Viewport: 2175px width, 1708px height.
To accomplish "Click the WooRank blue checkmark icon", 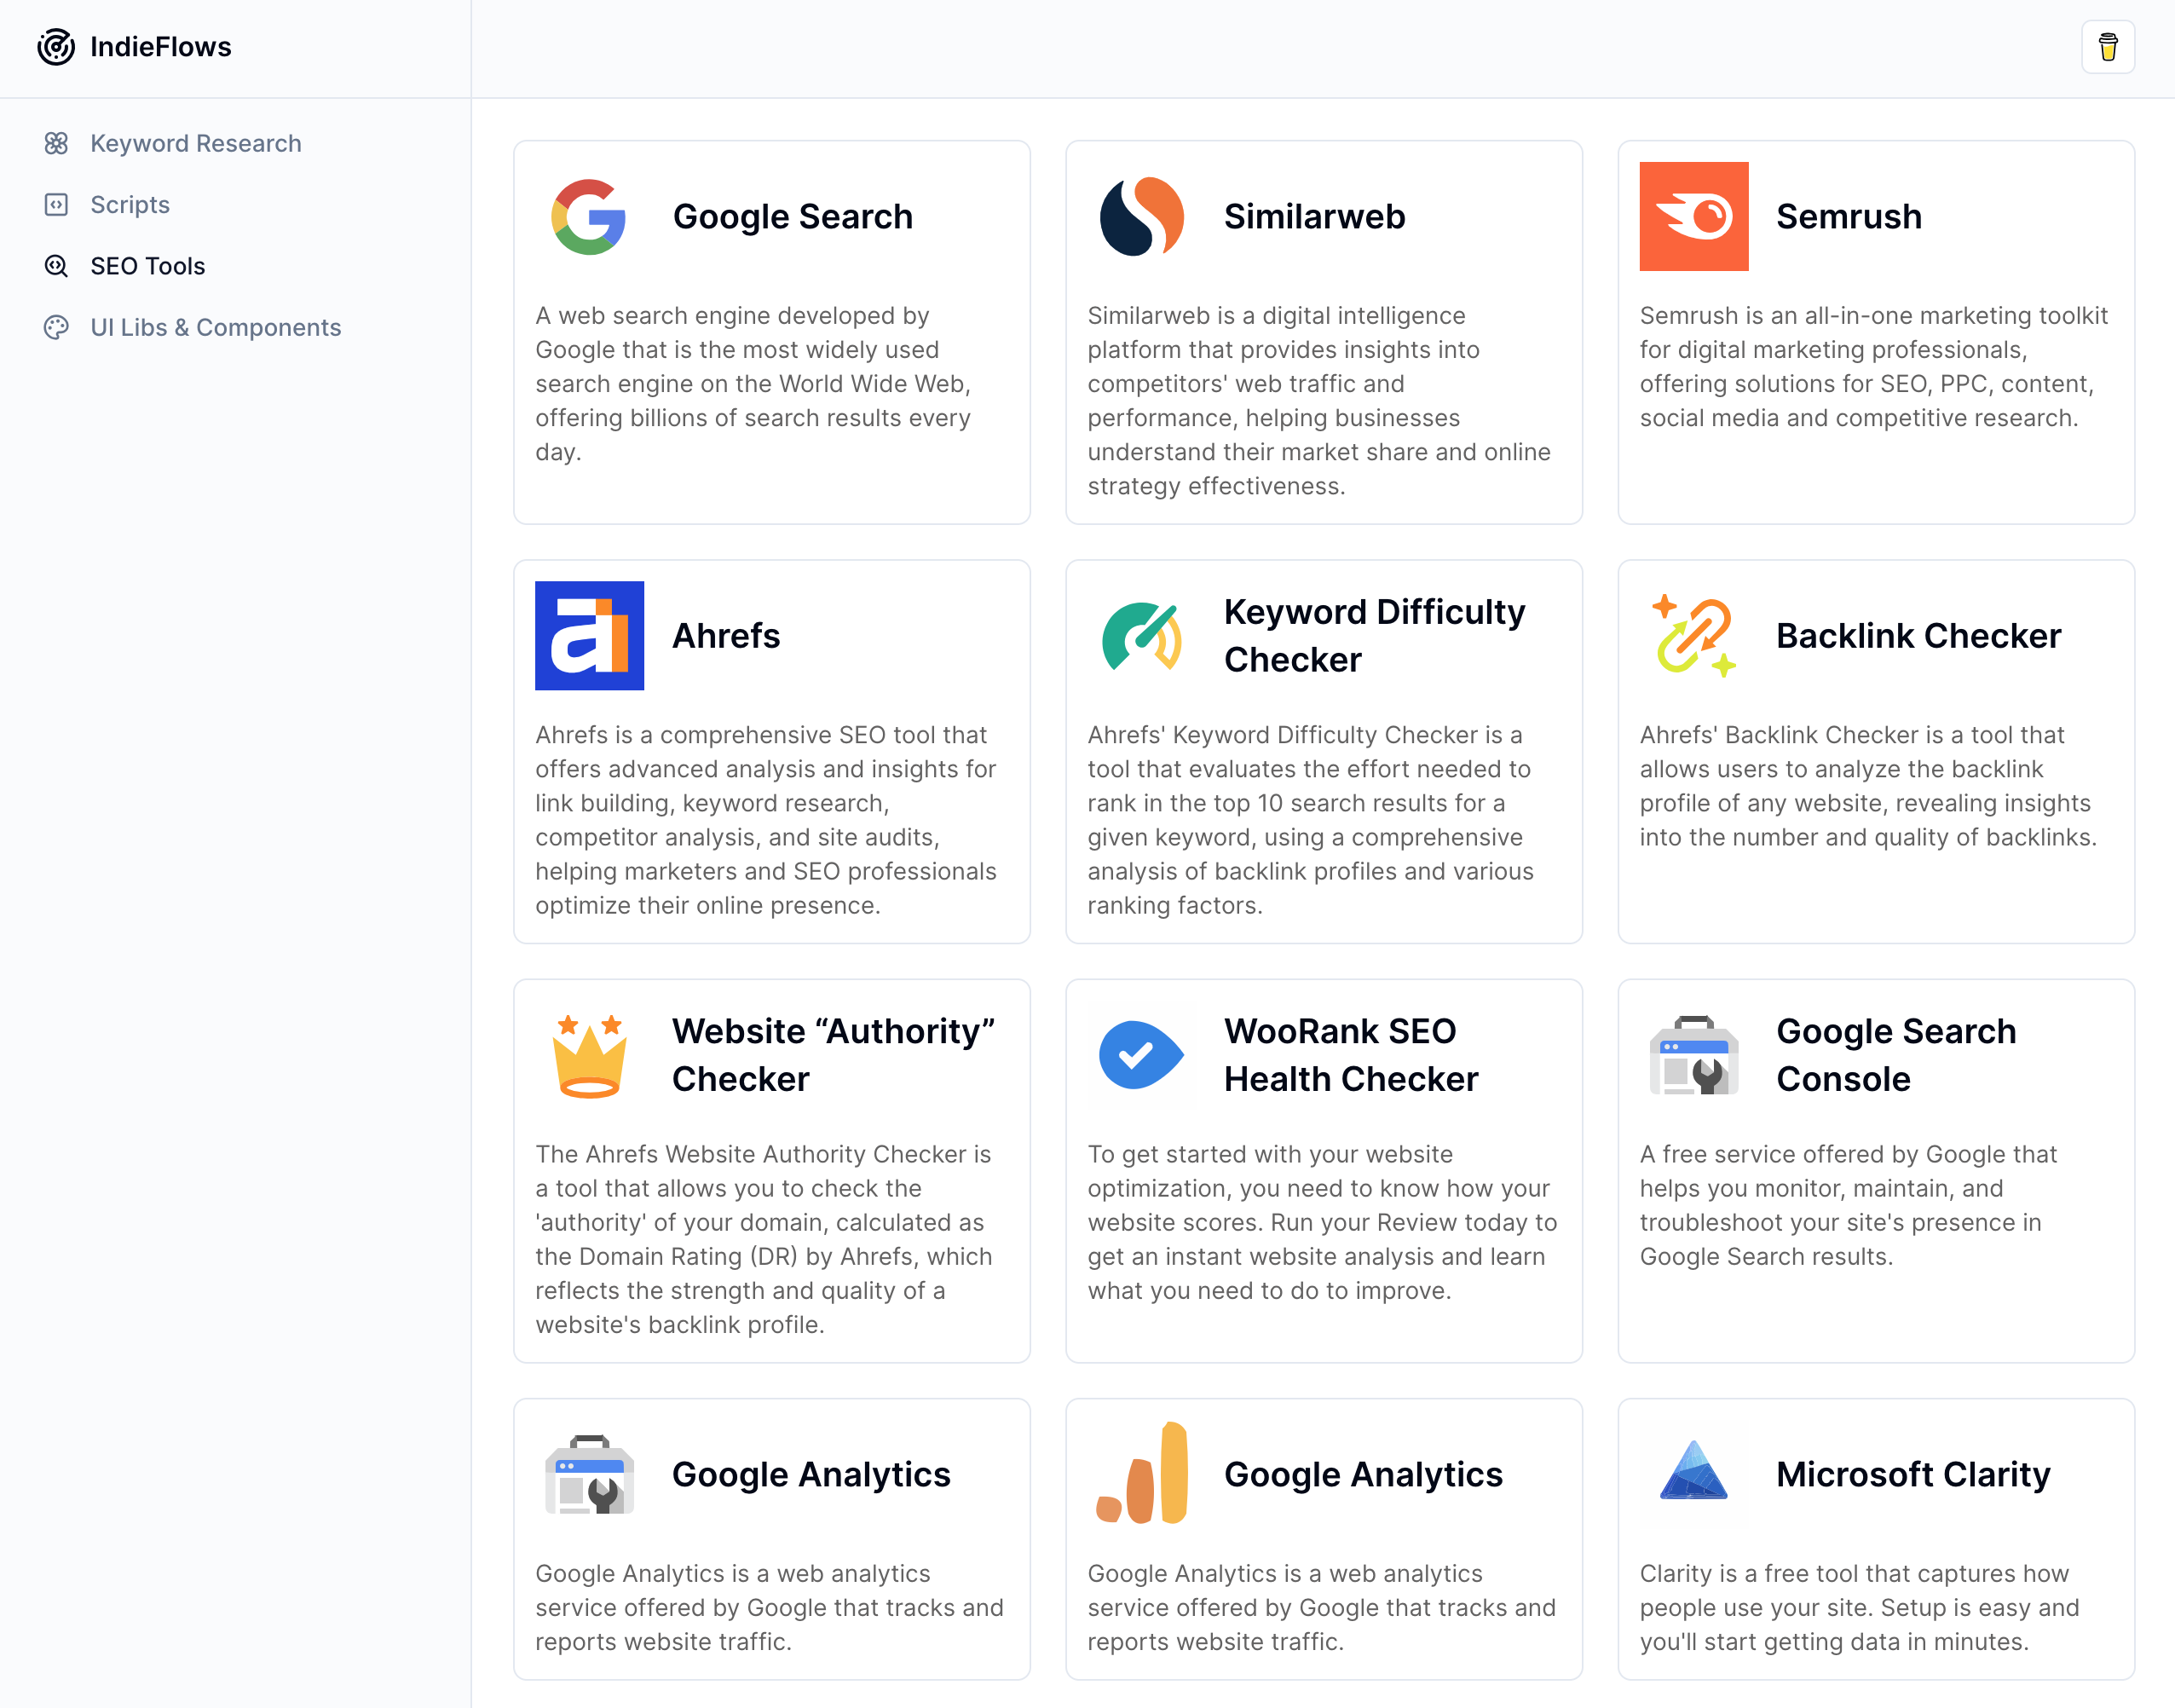I will point(1141,1055).
